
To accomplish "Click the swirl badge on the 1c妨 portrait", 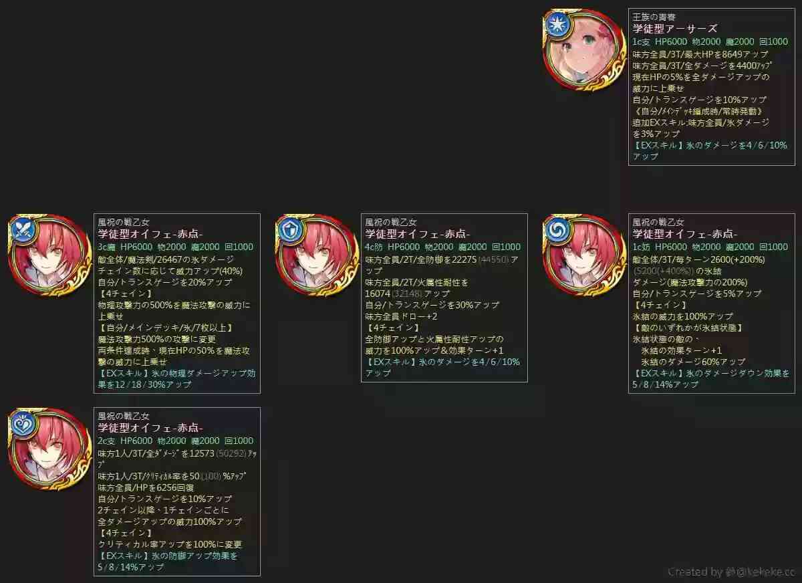I will (555, 230).
